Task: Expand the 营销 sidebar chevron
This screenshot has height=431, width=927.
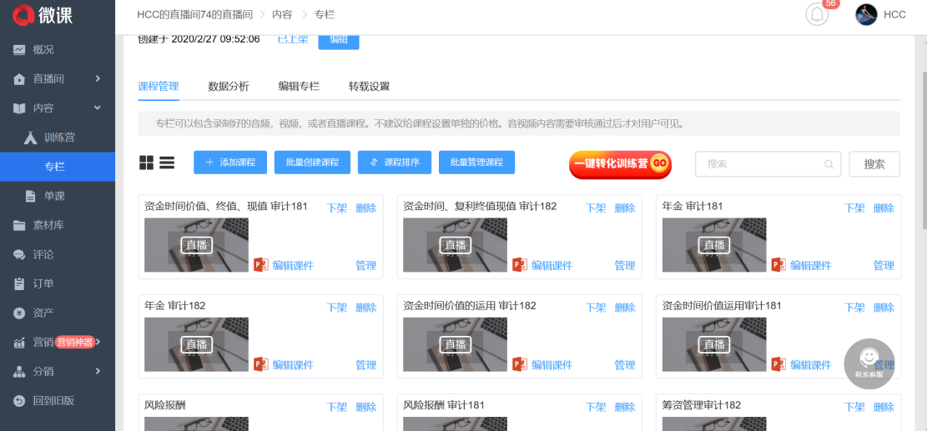Action: coord(98,342)
